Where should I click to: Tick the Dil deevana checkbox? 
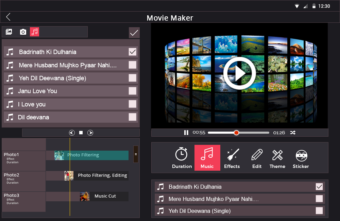(x=133, y=117)
